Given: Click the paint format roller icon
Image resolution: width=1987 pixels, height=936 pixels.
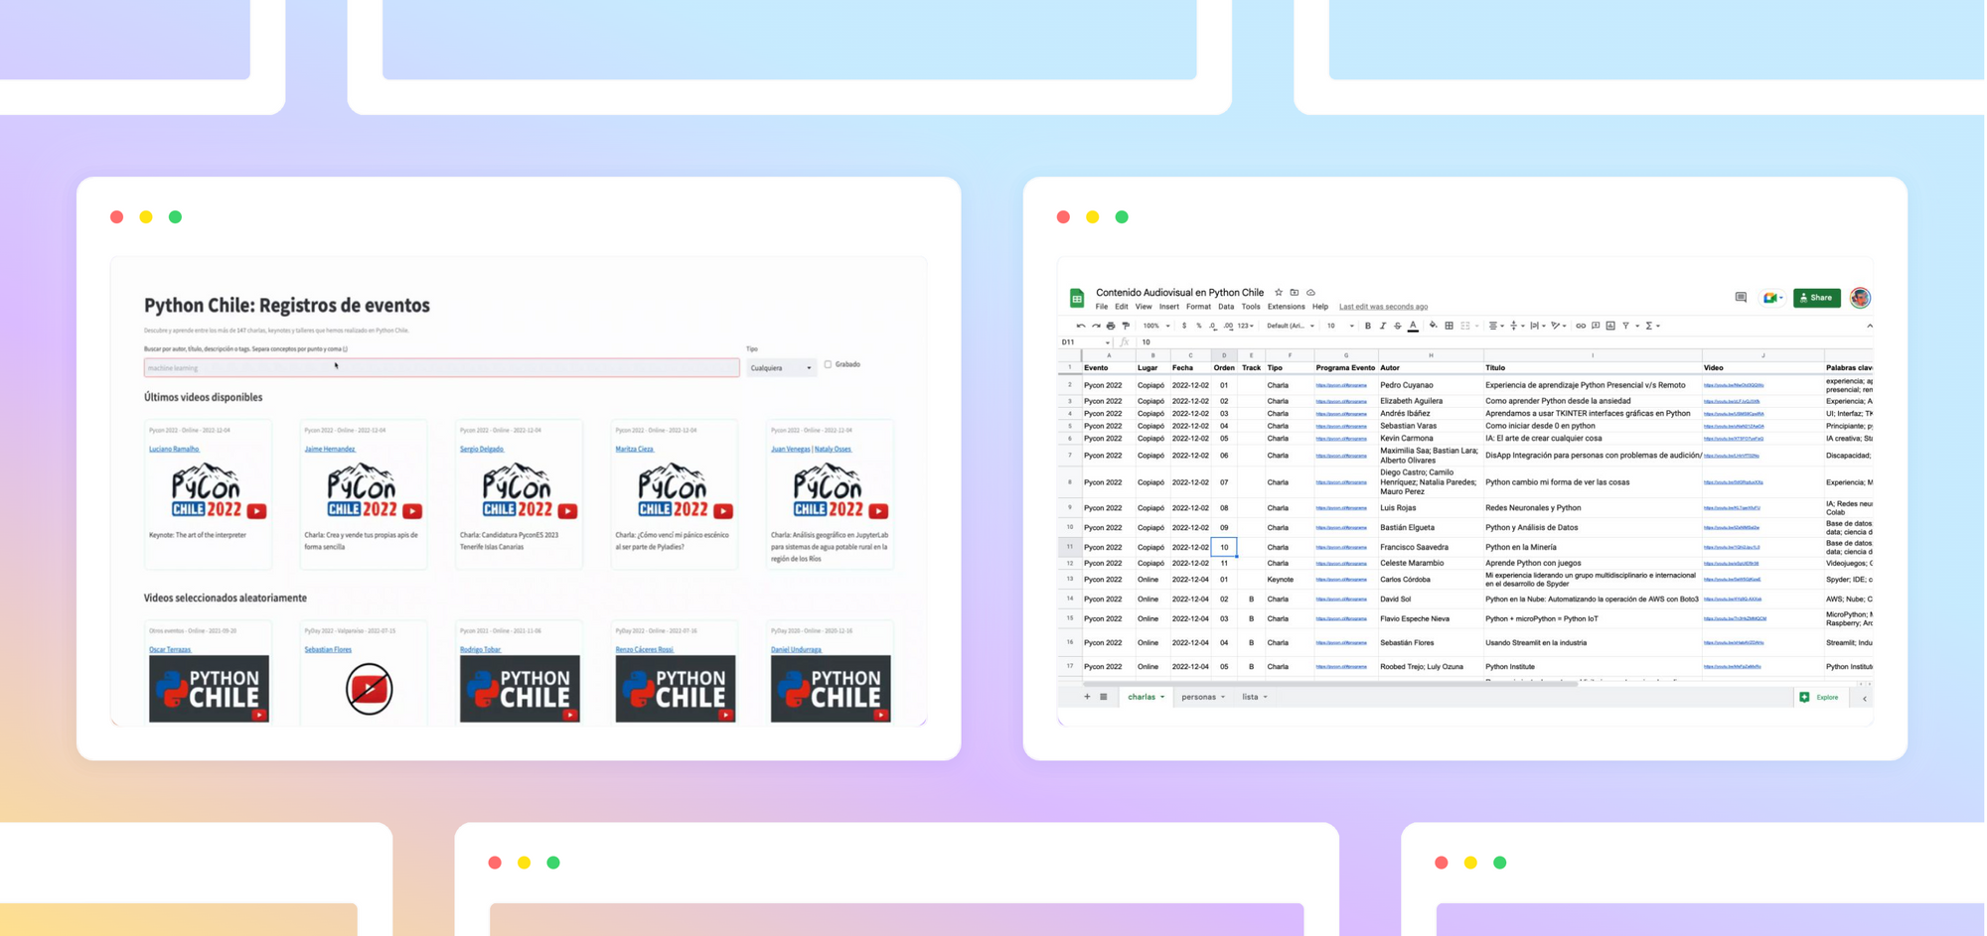Looking at the screenshot, I should pos(1126,326).
